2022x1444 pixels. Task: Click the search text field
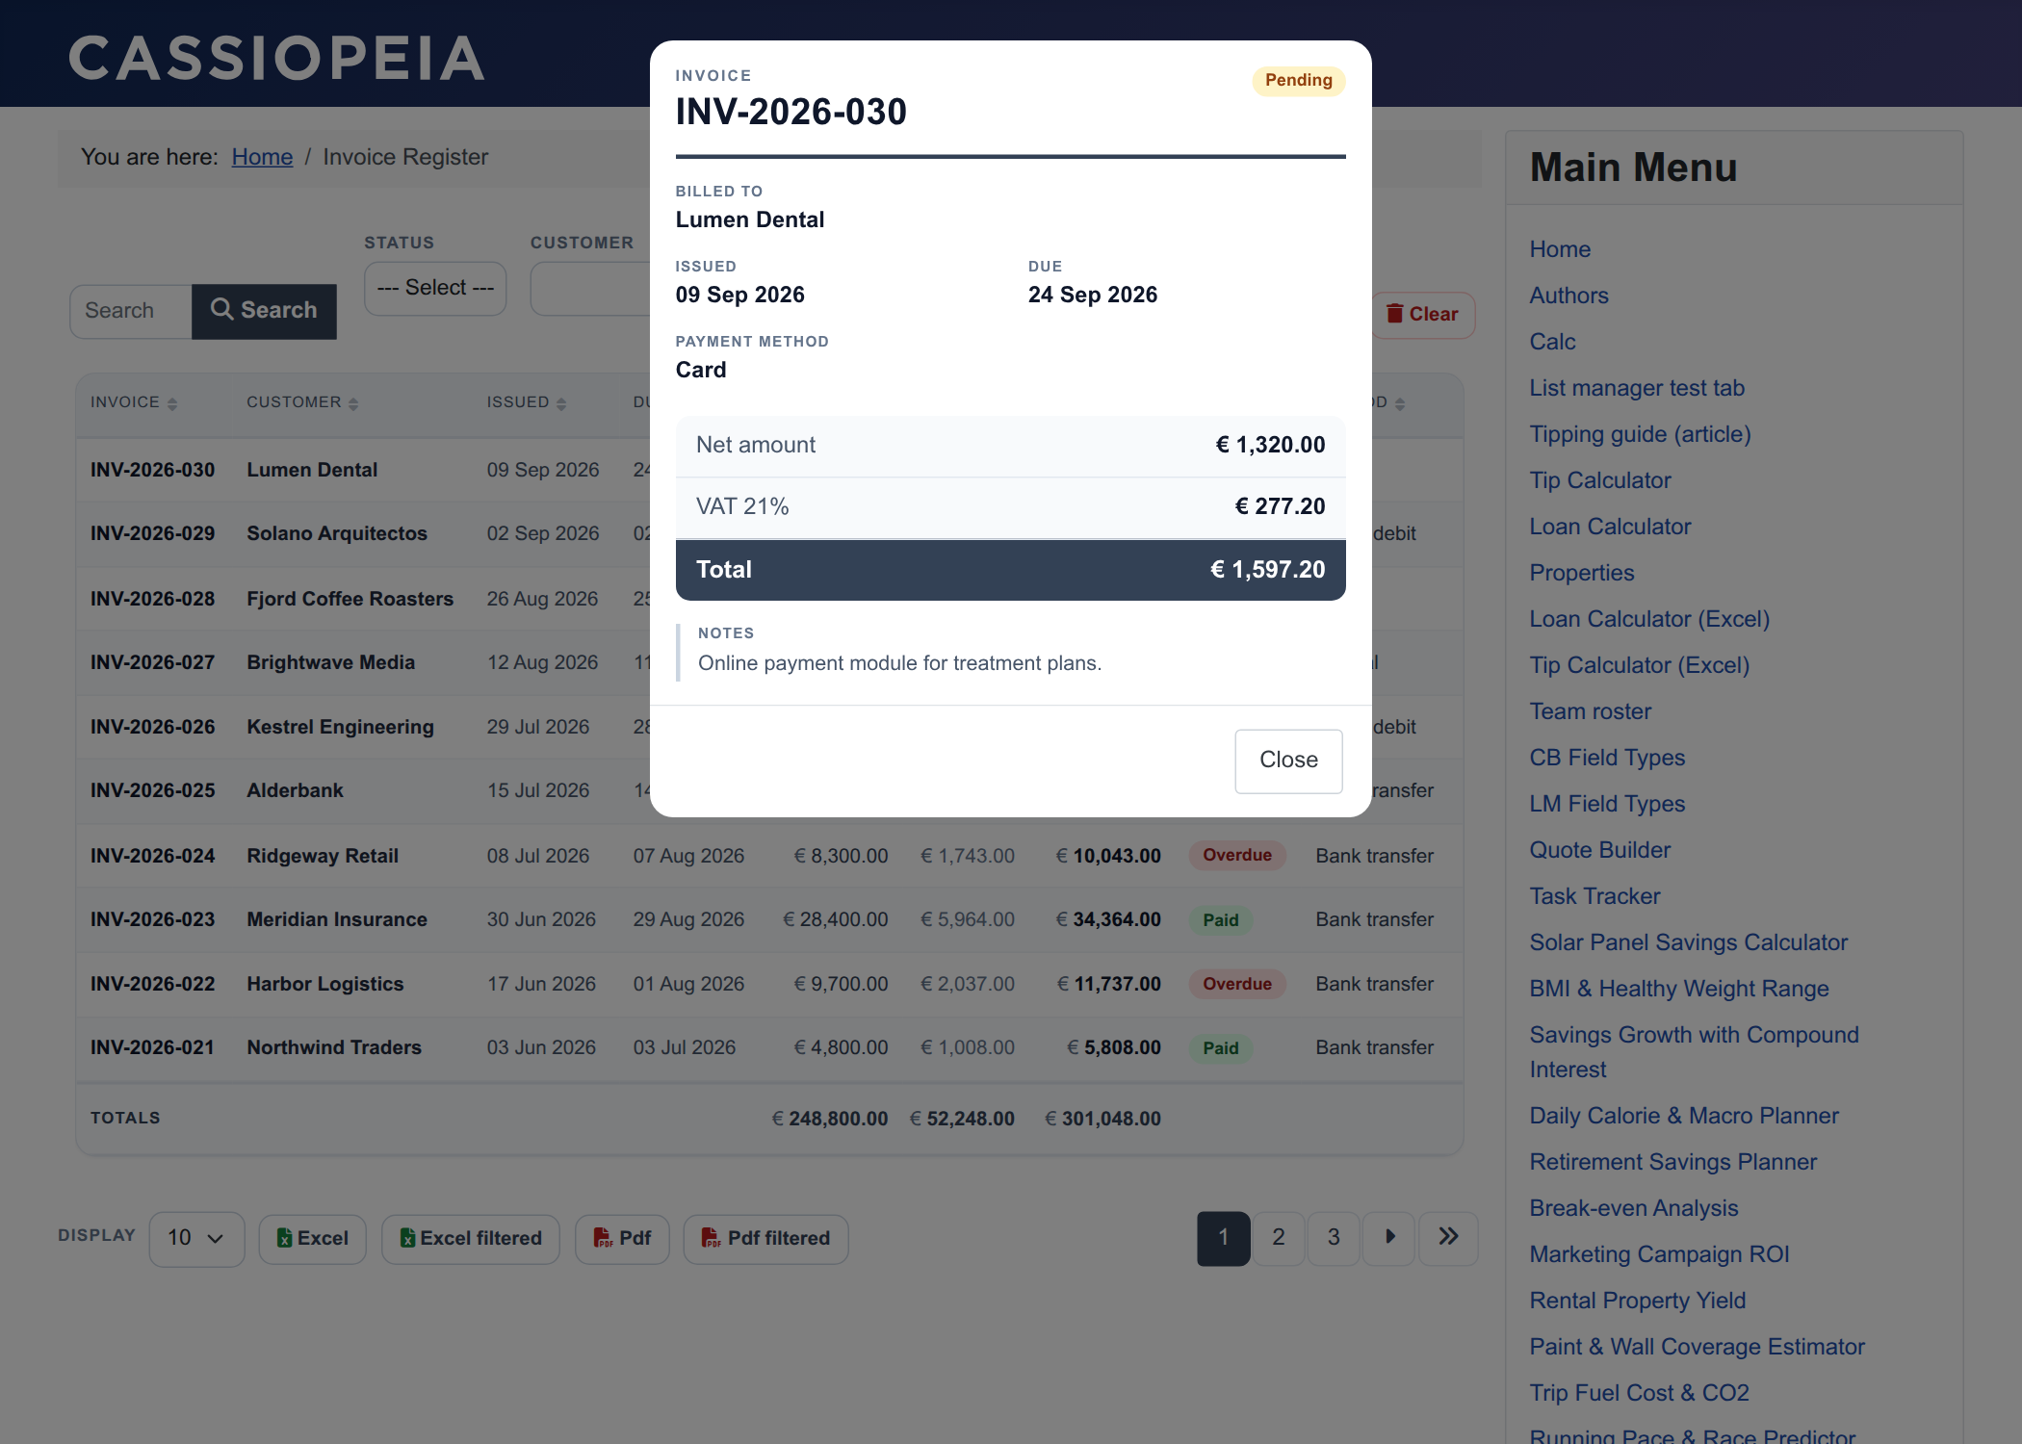tap(131, 311)
